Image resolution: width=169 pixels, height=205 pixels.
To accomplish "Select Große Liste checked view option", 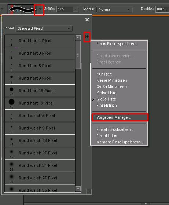I will click(106, 99).
